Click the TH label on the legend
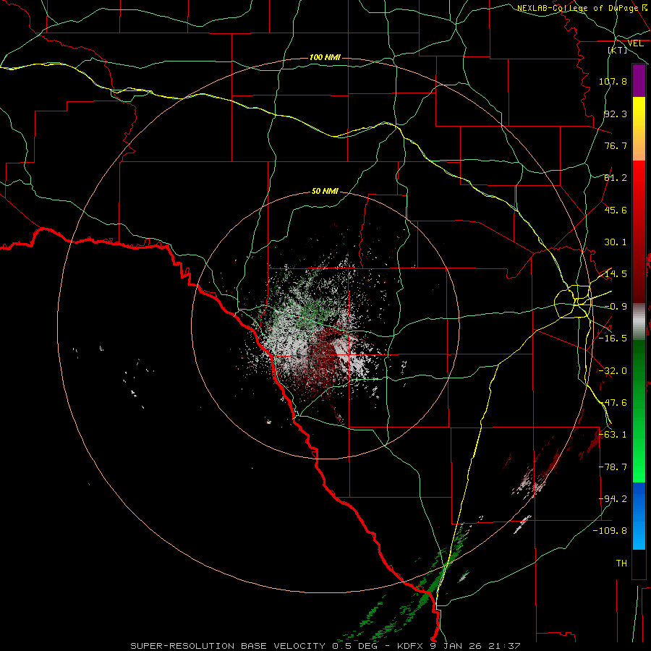The width and height of the screenshot is (651, 651). (x=621, y=563)
